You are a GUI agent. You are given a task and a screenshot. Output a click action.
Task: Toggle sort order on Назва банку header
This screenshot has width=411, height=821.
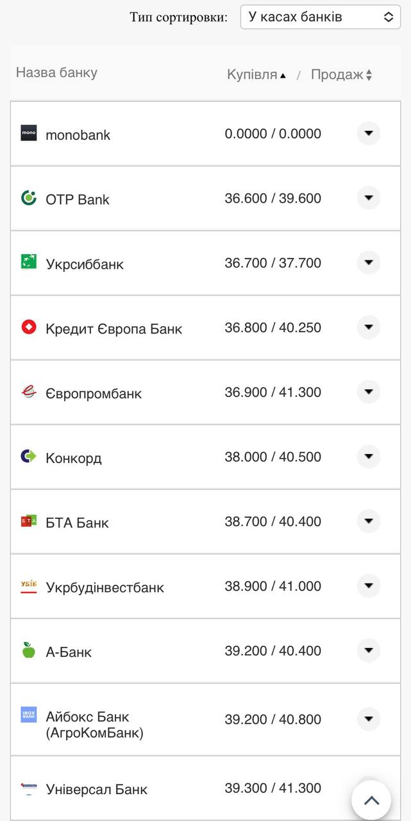55,74
